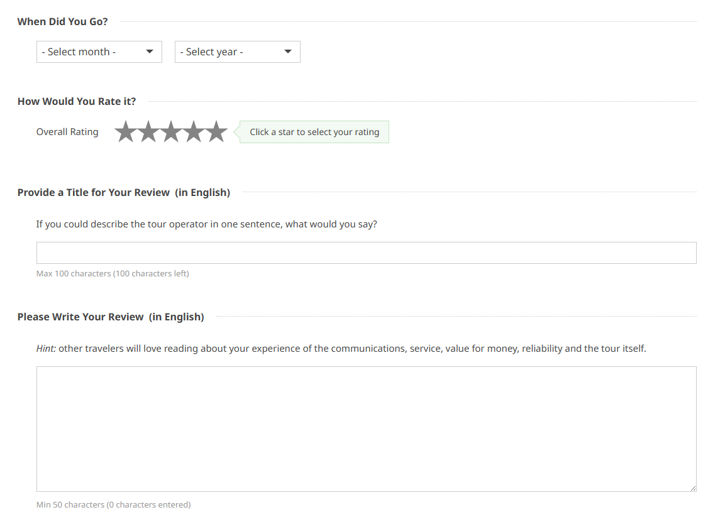Click the "When Did You Go?" heading
720x522 pixels.
(x=63, y=22)
